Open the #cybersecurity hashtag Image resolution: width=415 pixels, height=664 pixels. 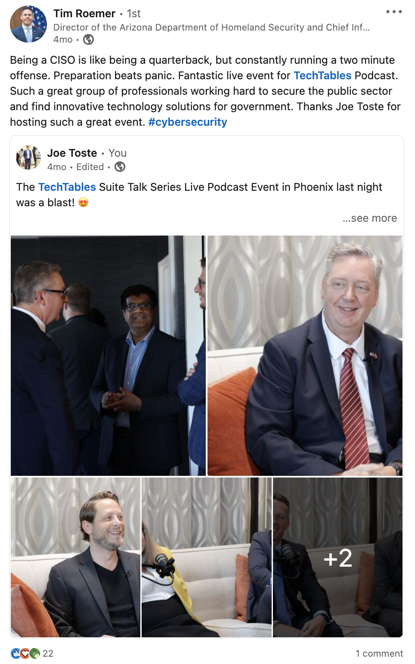pyautogui.click(x=188, y=122)
